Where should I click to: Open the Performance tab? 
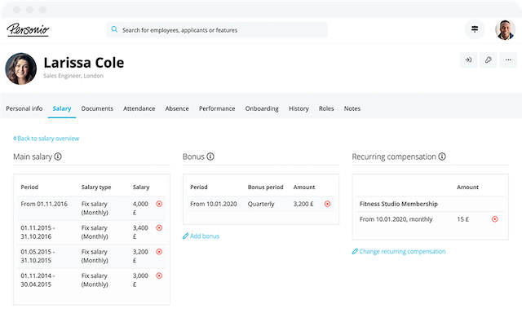(x=217, y=108)
